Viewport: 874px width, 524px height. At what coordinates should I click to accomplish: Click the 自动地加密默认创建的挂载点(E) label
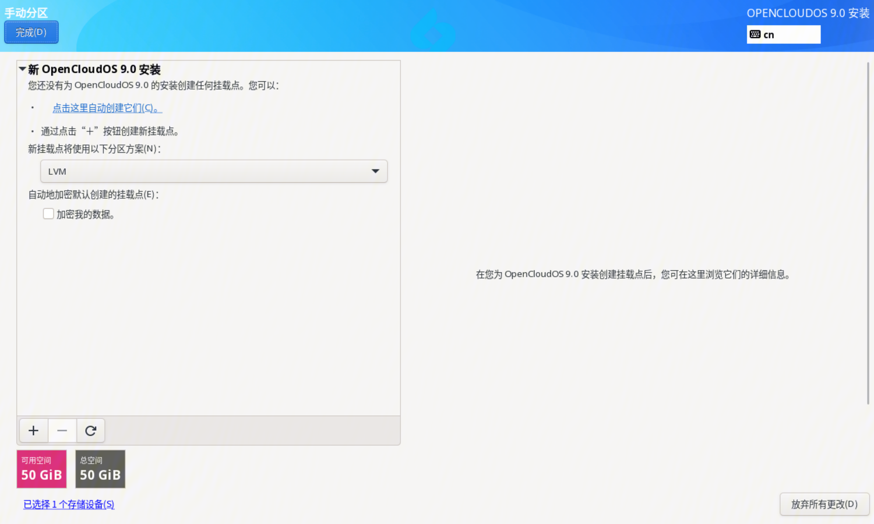point(93,194)
